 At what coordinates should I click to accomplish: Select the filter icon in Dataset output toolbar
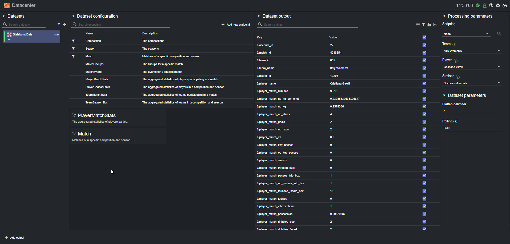423,24
